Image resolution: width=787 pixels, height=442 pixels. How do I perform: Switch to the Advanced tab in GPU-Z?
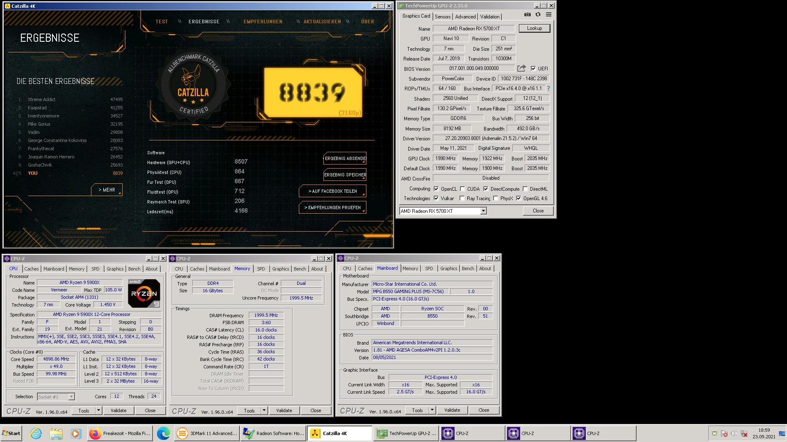465,17
